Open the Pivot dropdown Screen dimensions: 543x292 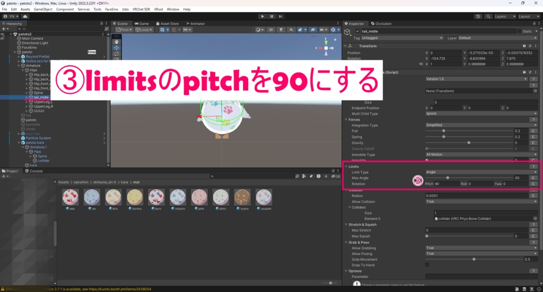point(124,30)
